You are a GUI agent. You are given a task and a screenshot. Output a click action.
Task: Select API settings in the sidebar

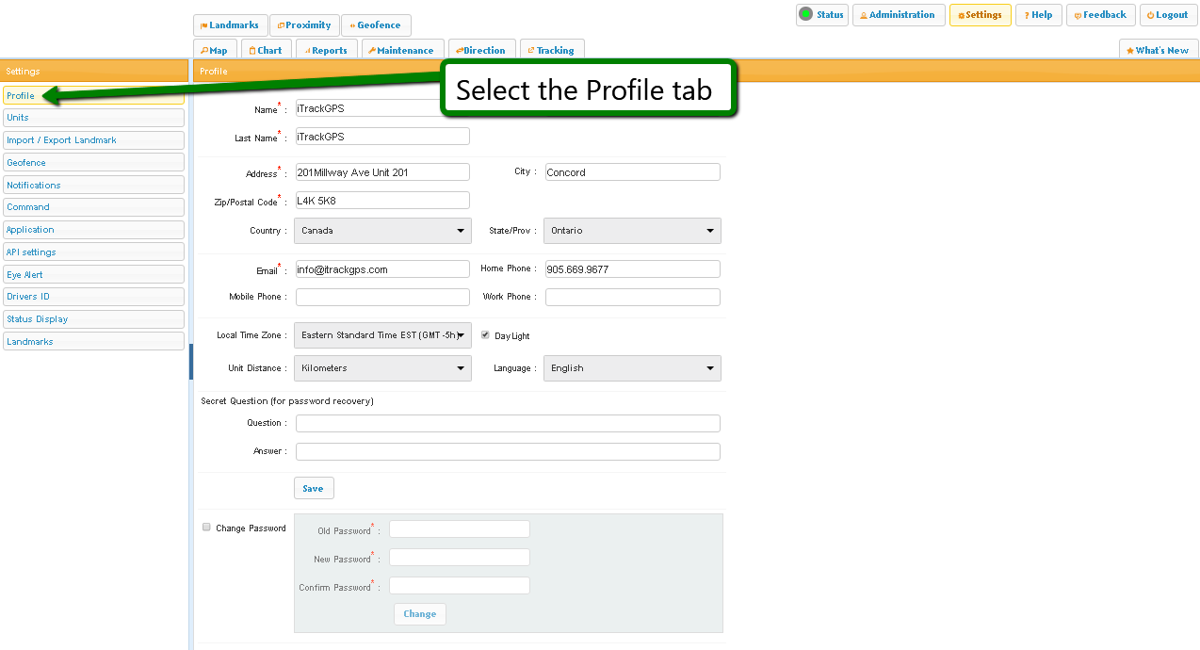click(93, 252)
